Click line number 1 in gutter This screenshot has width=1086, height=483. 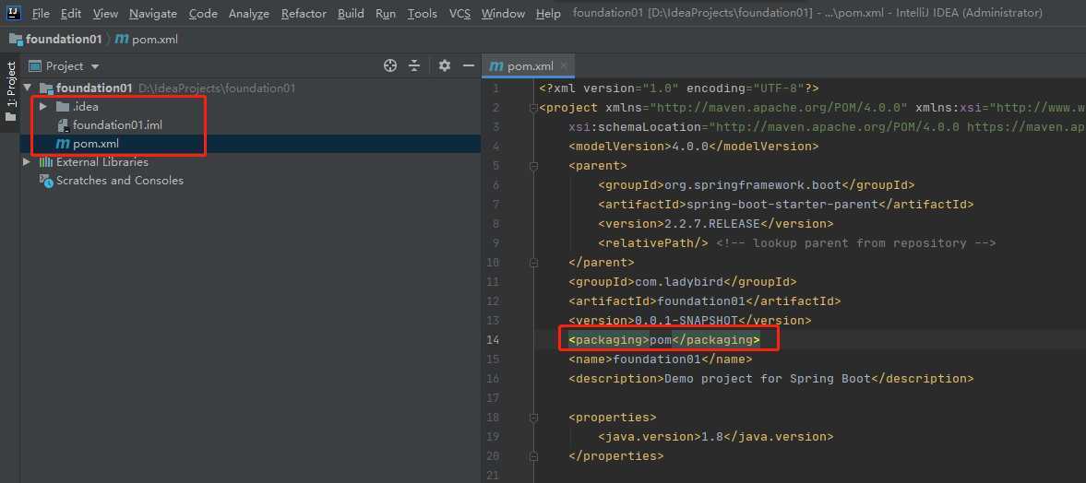click(495, 88)
